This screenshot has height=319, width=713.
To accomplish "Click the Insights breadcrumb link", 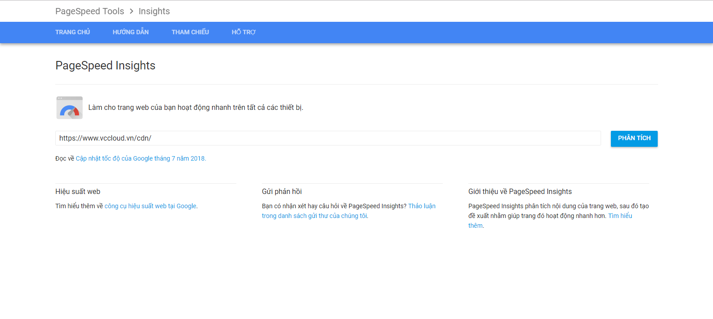I will point(154,11).
